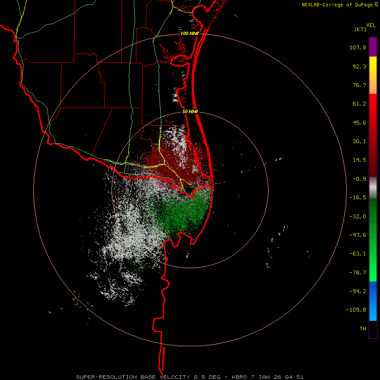This screenshot has width=380, height=380.
Task: Click the 14.5 legend value
Action: (x=359, y=160)
